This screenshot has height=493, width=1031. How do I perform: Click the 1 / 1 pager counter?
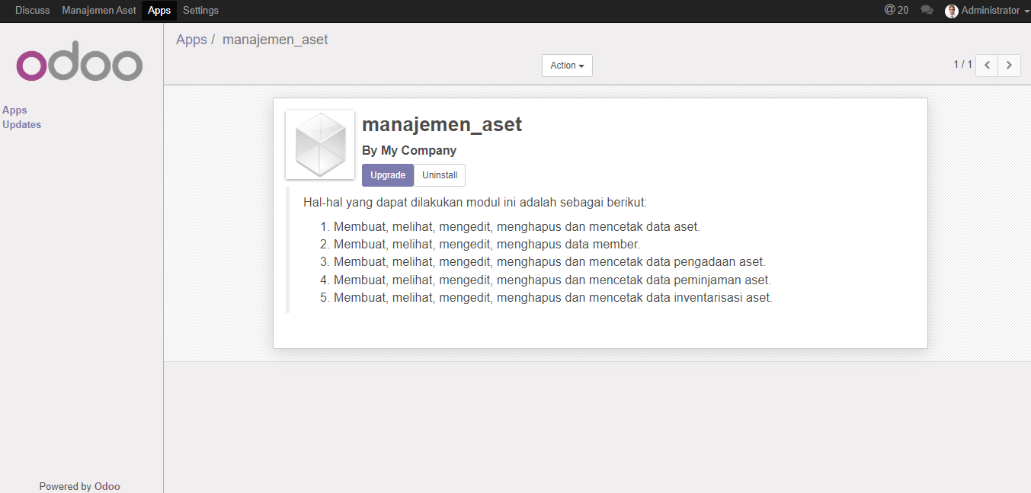point(962,65)
